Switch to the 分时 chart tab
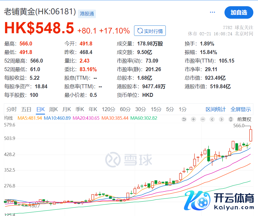 point(11,109)
